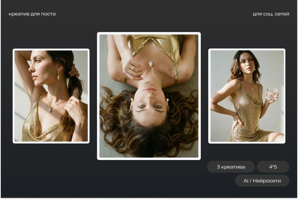Click the 'для соц. сетей' text
298x199 pixels.
(271, 14)
